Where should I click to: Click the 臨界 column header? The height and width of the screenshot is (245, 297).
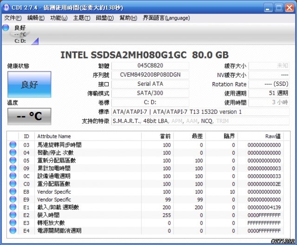pyautogui.click(x=222, y=136)
